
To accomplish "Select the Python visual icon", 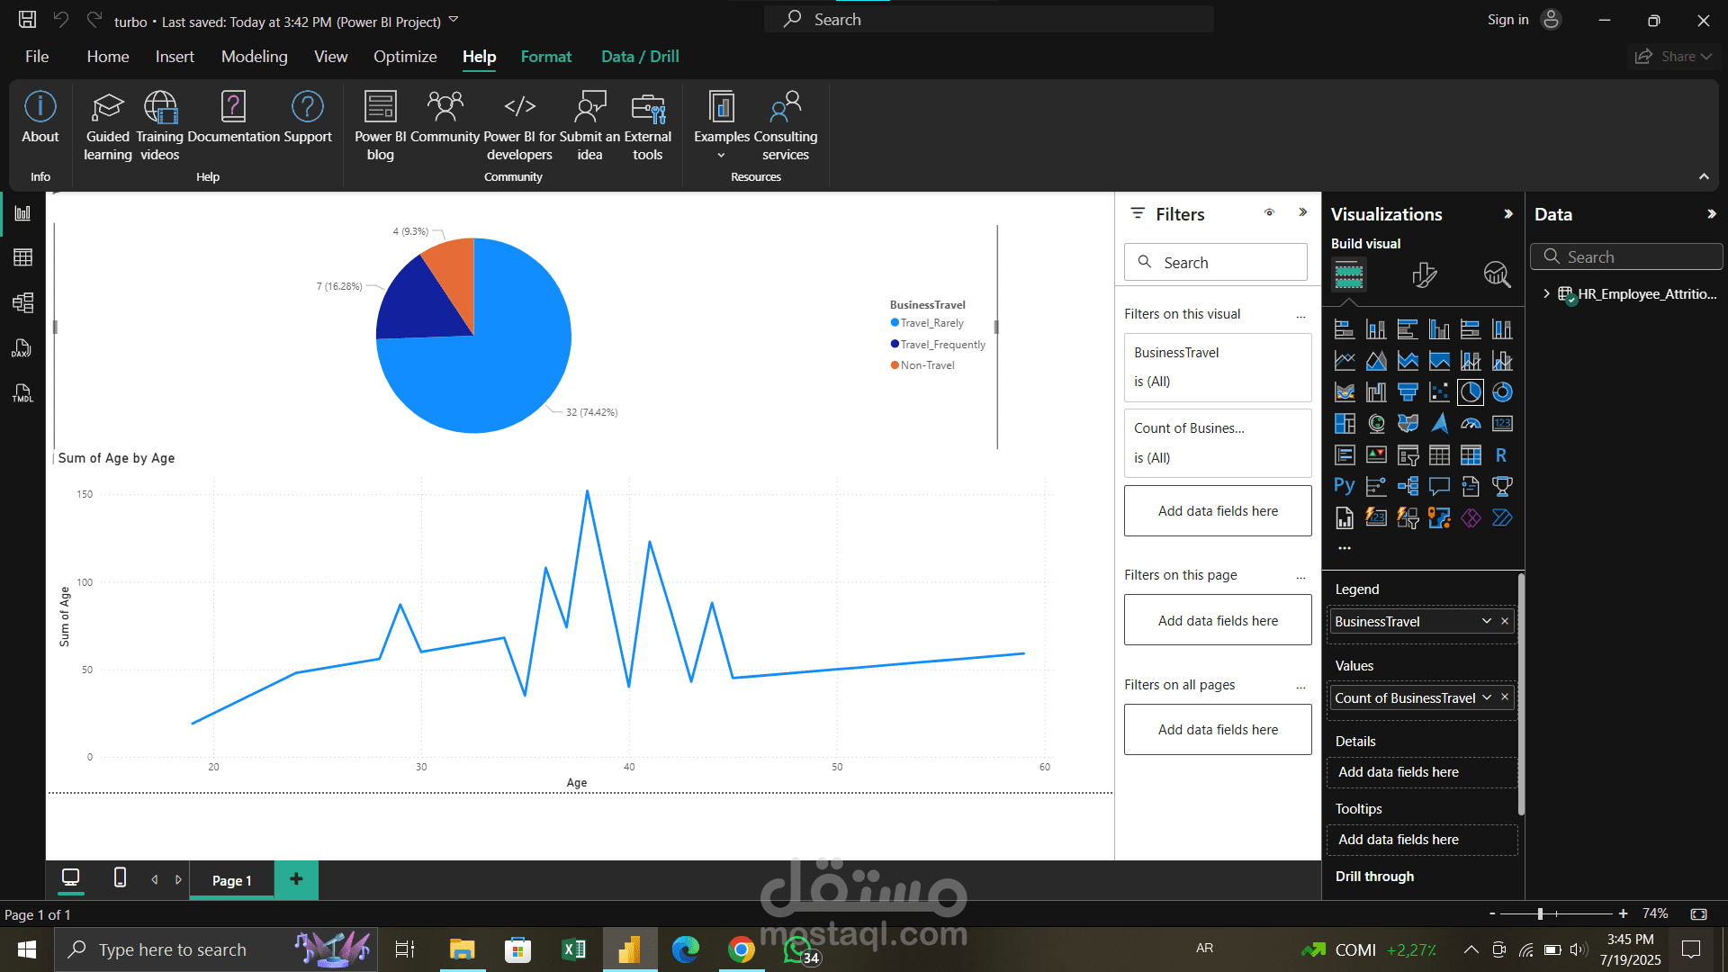I will tap(1345, 487).
